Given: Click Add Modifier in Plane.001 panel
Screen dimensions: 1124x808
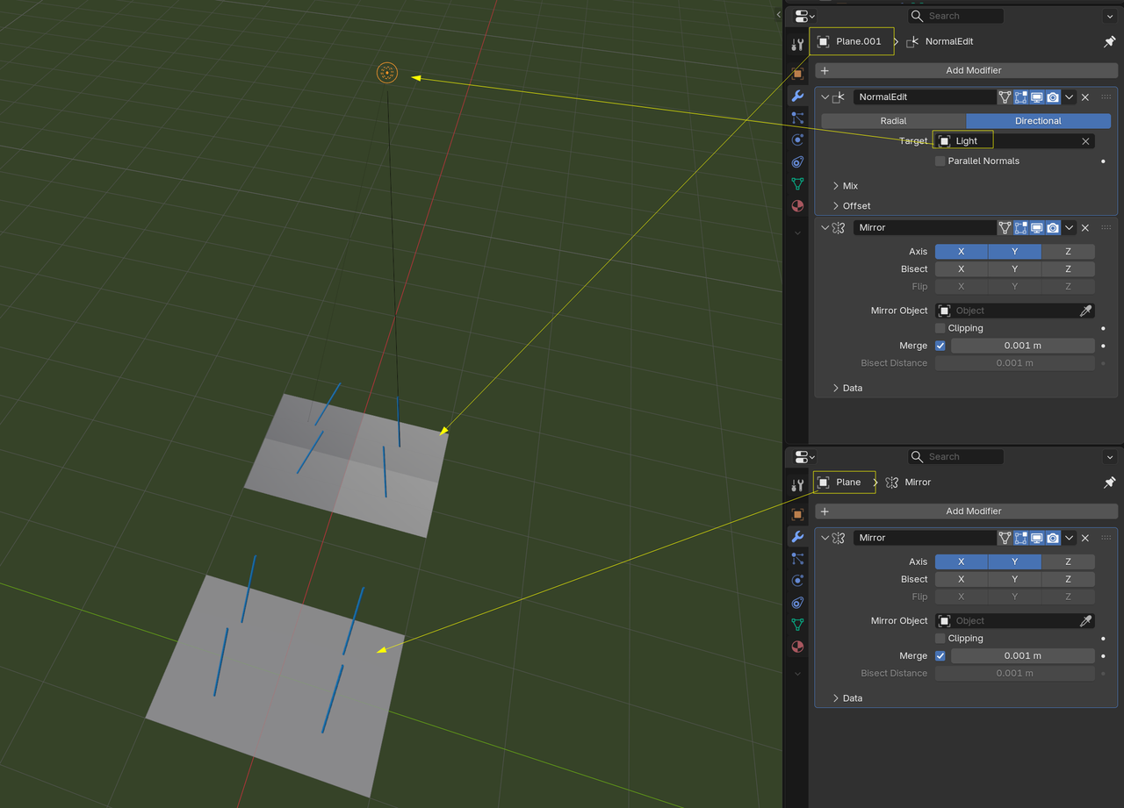Looking at the screenshot, I should 966,70.
